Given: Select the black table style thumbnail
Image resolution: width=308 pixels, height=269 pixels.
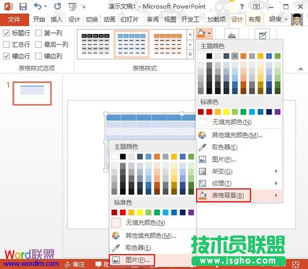Looking at the screenshot, I should coord(95,44).
